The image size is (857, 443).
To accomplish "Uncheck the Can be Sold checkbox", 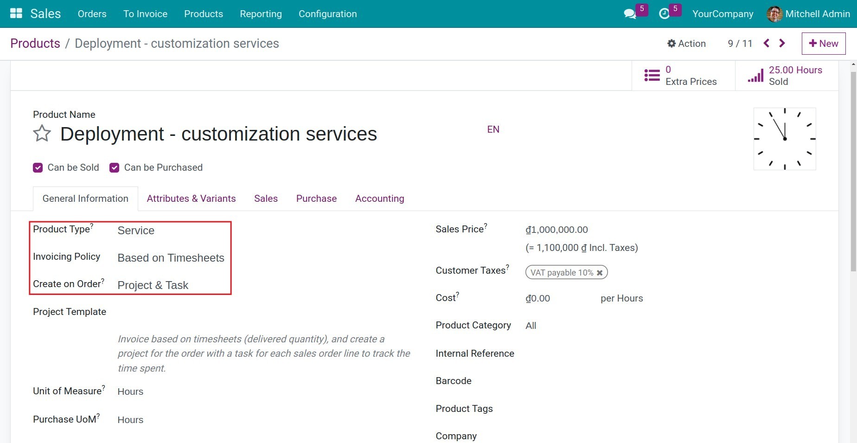I will [x=38, y=167].
